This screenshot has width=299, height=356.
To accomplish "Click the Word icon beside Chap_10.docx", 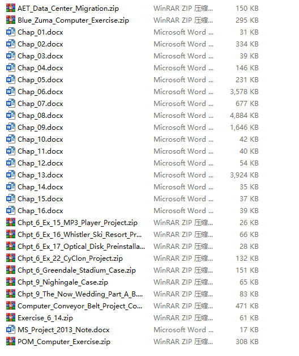I will 11,139.
